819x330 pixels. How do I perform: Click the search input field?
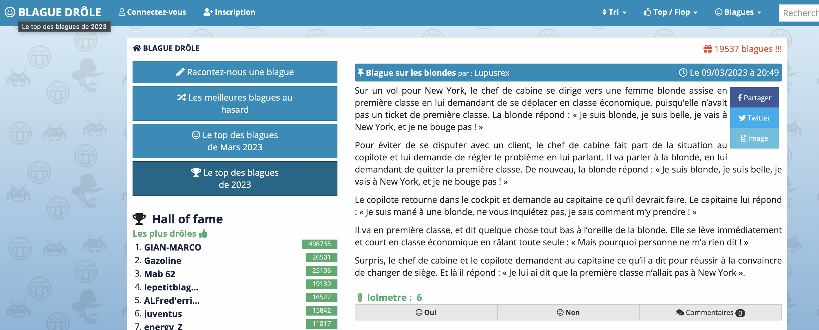799,13
